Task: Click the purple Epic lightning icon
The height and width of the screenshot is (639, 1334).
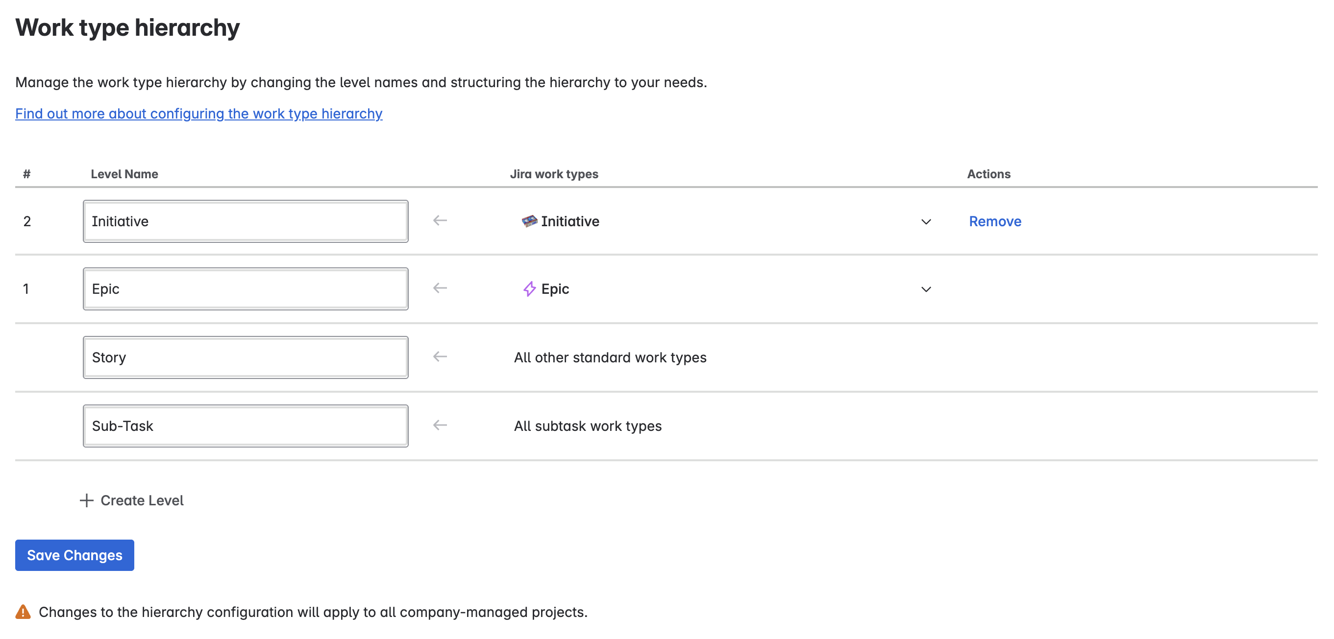Action: coord(528,289)
